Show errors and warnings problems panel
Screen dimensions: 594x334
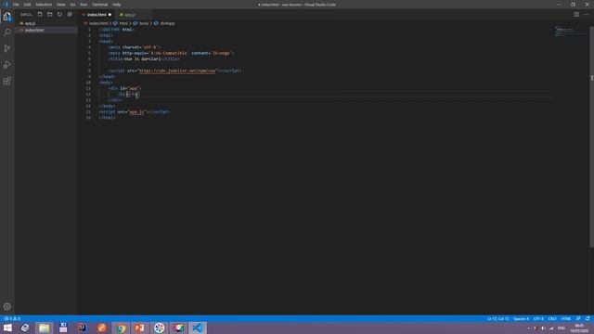[x=12, y=319]
